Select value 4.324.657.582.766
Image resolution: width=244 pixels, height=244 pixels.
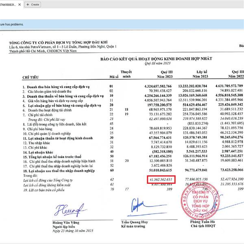158,86
